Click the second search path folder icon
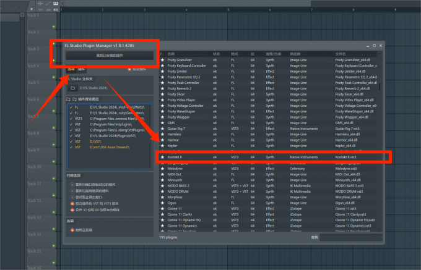 click(x=75, y=99)
